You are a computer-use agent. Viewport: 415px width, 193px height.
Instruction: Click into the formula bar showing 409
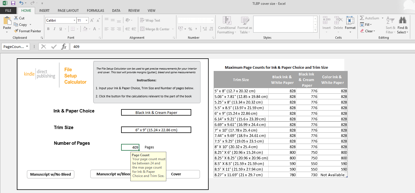tap(242, 47)
